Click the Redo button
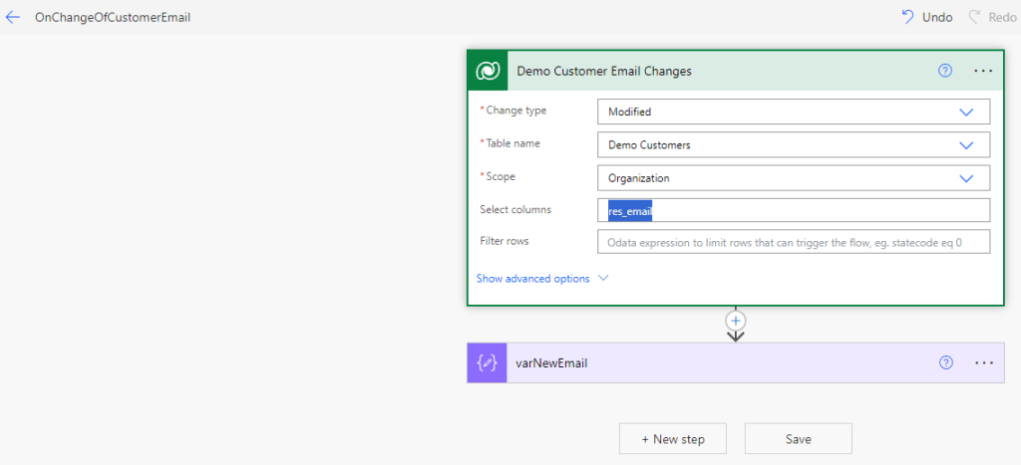This screenshot has width=1021, height=465. pos(991,17)
